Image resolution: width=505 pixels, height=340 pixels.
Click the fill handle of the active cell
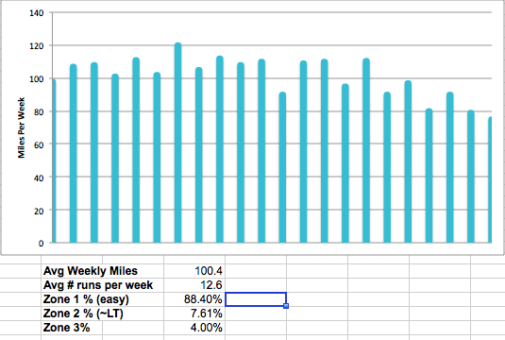coord(286,306)
